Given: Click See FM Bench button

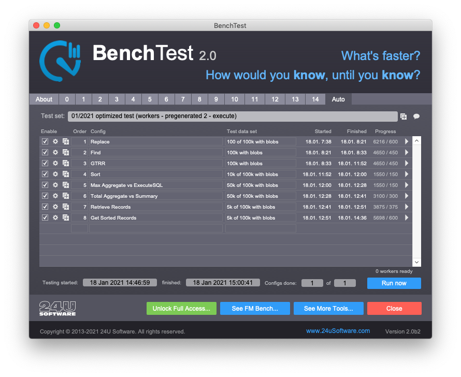Looking at the screenshot, I should tap(255, 309).
